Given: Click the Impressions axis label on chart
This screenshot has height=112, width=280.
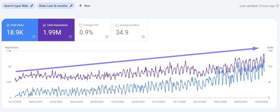Looking at the screenshot, I should click(x=11, y=48).
